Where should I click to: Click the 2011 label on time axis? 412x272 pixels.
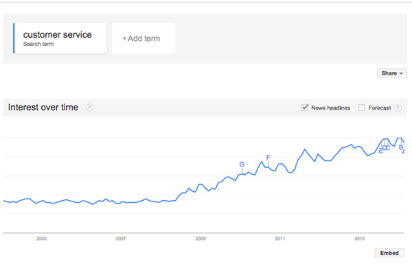coord(280,238)
